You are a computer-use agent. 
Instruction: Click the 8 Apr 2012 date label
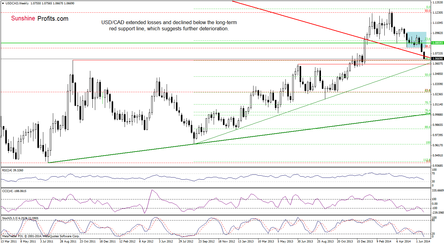coord(147,241)
